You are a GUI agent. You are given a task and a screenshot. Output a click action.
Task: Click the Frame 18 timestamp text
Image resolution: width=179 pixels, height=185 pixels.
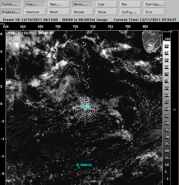click(x=30, y=20)
